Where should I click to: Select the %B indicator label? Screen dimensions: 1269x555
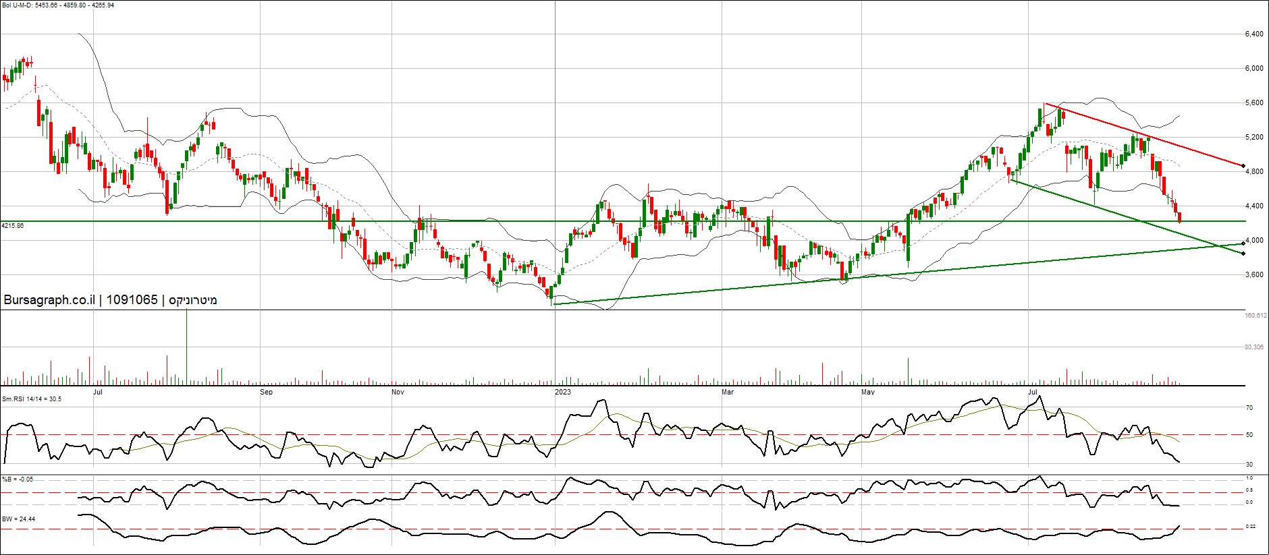(18, 479)
